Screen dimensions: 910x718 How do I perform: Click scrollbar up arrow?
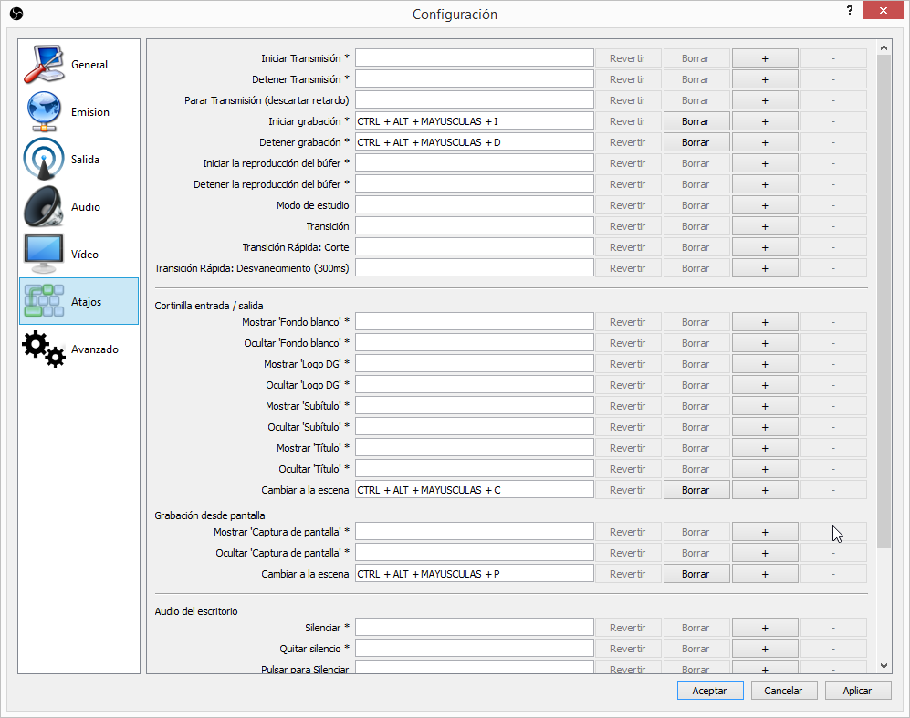tap(884, 47)
